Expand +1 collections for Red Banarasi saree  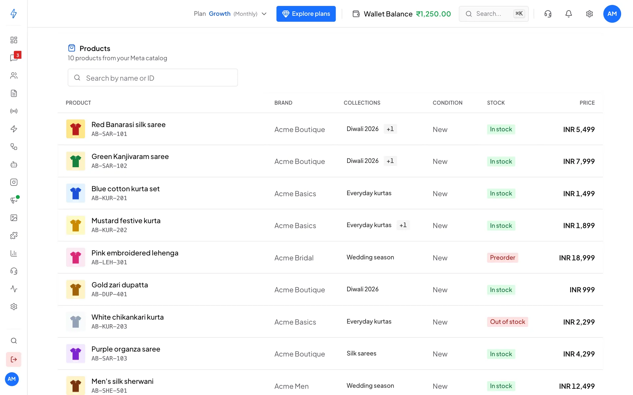390,129
